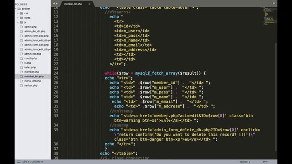Screen dimensions: 292x164
Task: Open condb.php from the sidebar
Action: pyautogui.click(x=31, y=58)
